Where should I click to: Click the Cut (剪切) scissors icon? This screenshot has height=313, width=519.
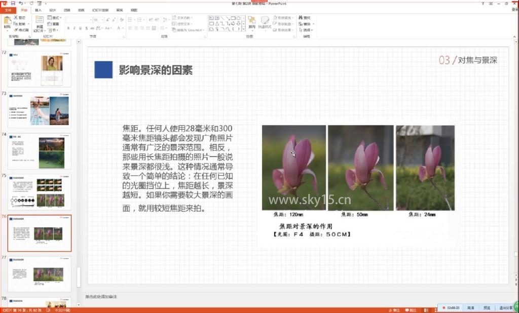[20, 18]
